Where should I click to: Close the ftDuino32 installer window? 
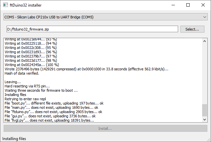click(203, 5)
